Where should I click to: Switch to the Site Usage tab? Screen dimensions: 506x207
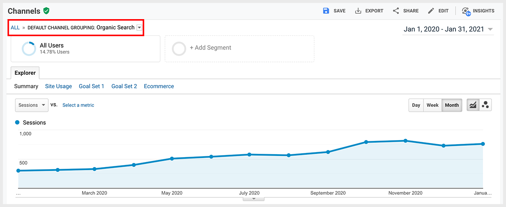(58, 86)
